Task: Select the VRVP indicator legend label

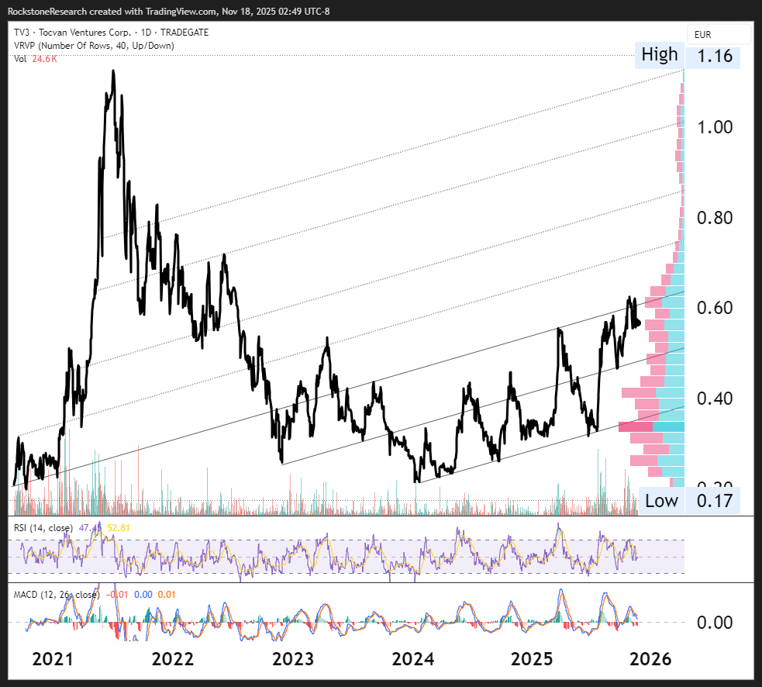Action: pos(94,46)
